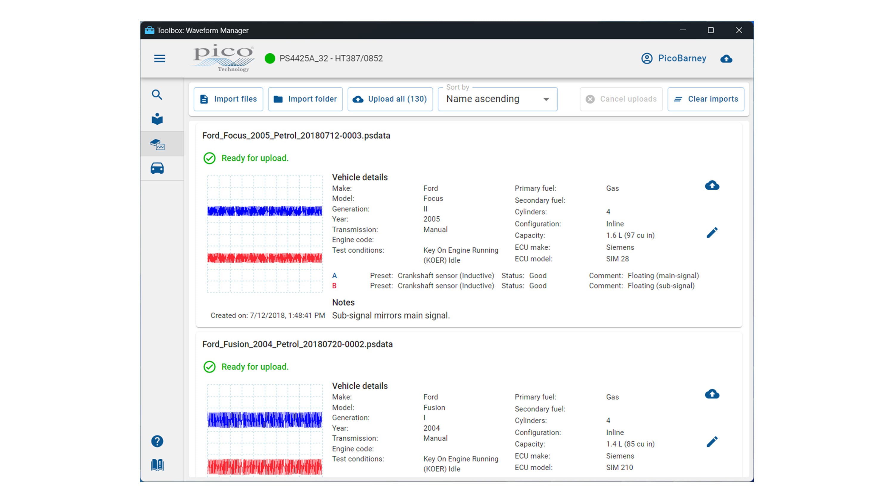
Task: Click Clear imports button
Action: [706, 99]
